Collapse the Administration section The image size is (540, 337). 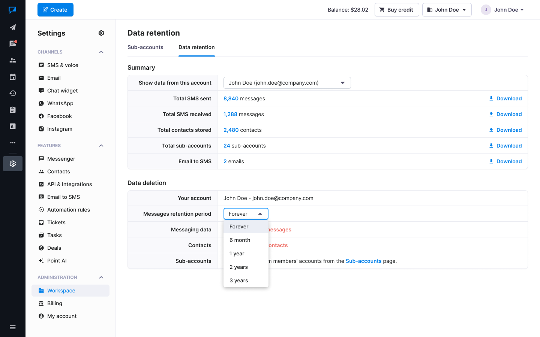[101, 277]
